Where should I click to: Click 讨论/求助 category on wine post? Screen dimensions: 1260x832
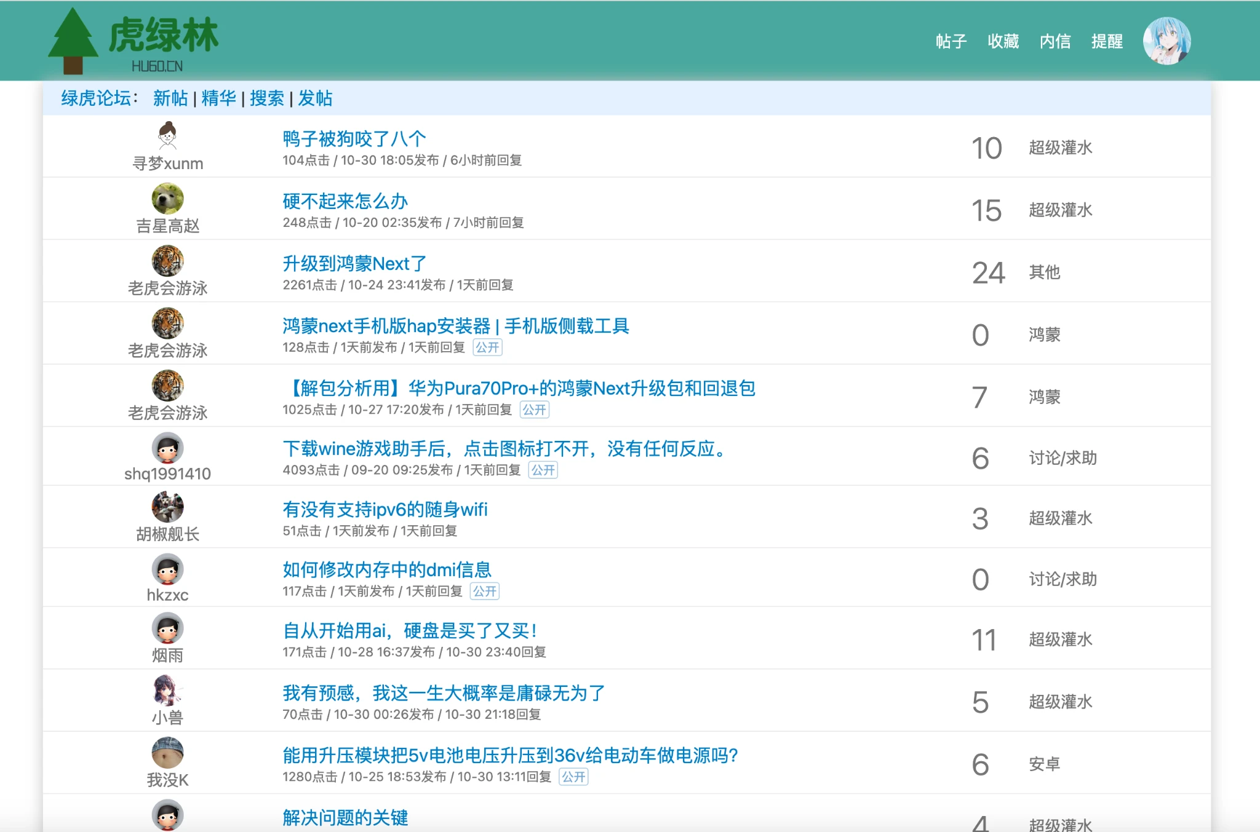[x=1063, y=458]
